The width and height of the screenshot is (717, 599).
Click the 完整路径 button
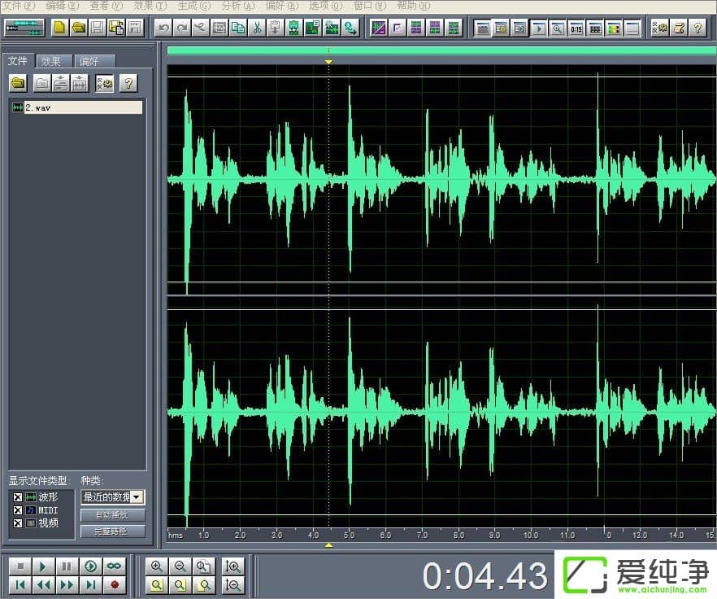[113, 531]
